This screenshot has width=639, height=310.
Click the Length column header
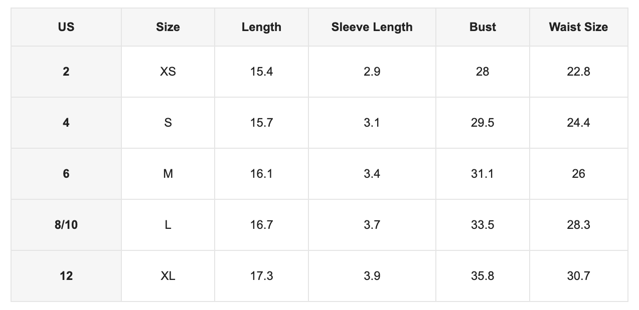pos(261,27)
